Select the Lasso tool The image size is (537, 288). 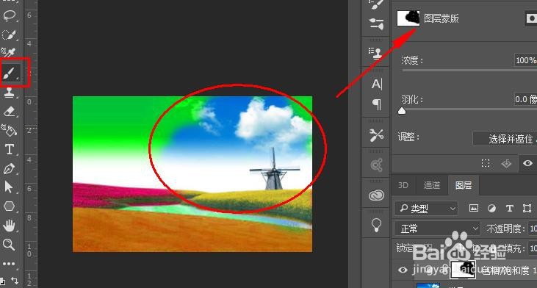pyautogui.click(x=10, y=15)
